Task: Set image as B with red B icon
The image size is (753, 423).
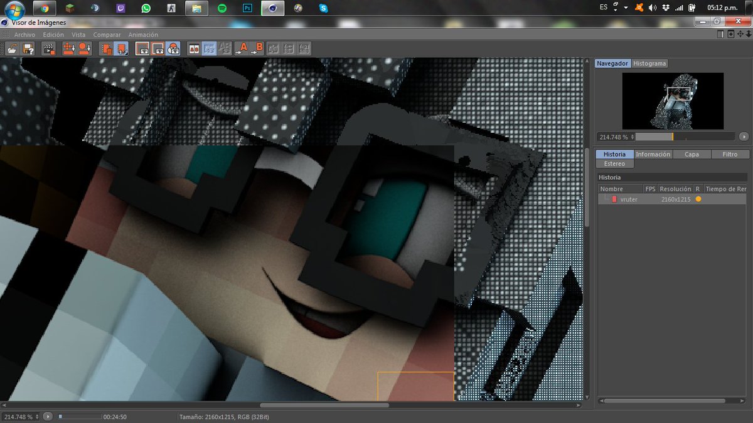Action: 257,48
